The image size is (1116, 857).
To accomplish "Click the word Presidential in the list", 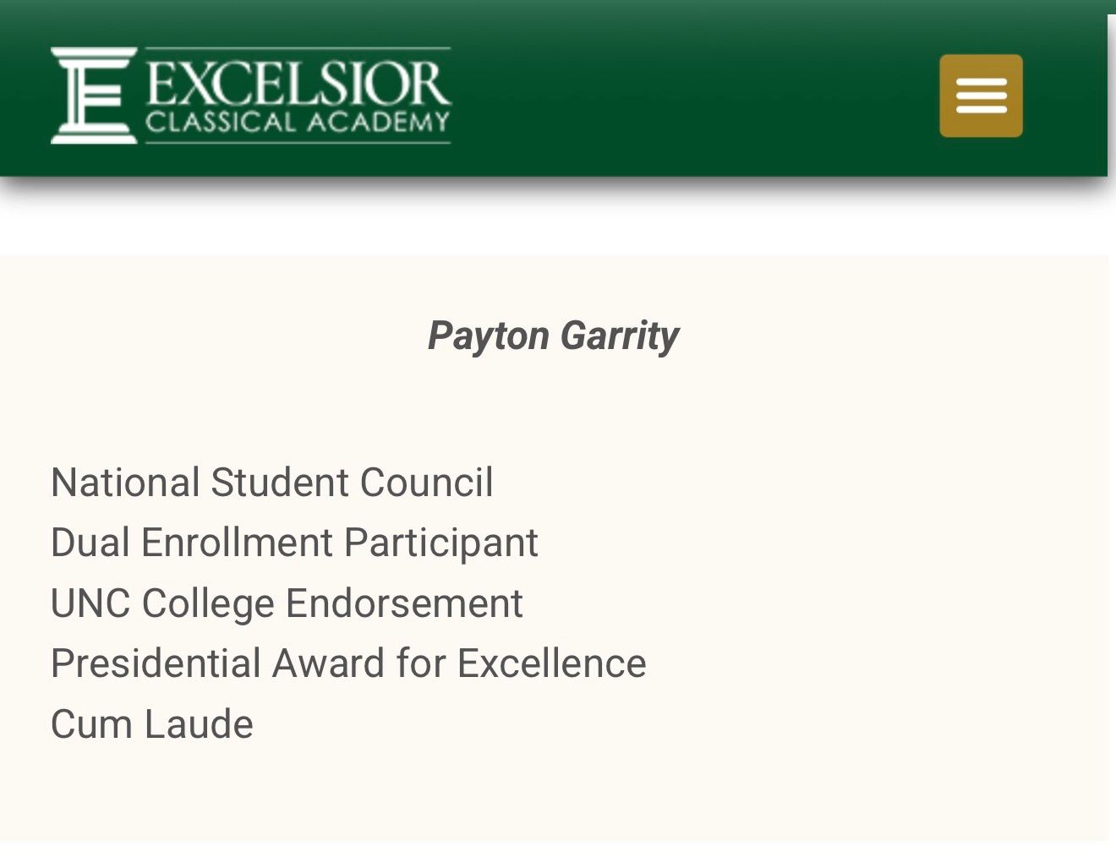I will click(156, 663).
